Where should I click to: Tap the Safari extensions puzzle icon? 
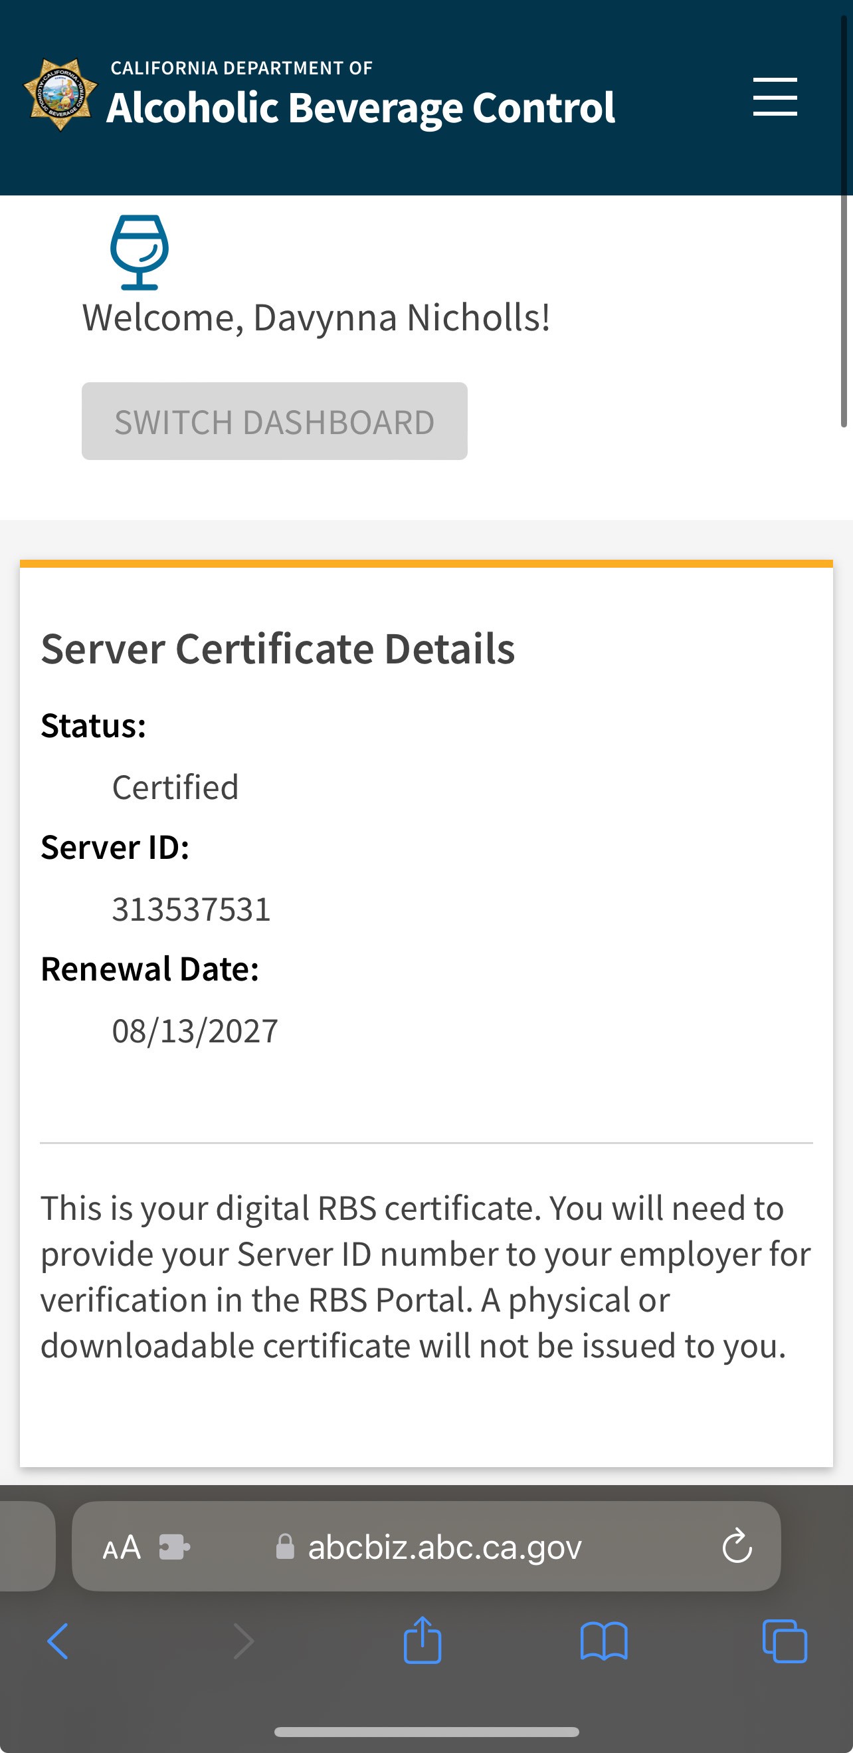[174, 1548]
